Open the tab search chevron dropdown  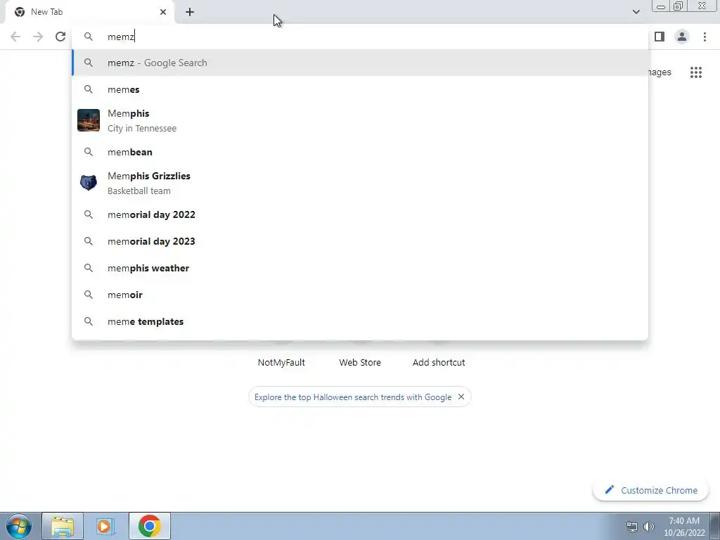click(x=636, y=12)
